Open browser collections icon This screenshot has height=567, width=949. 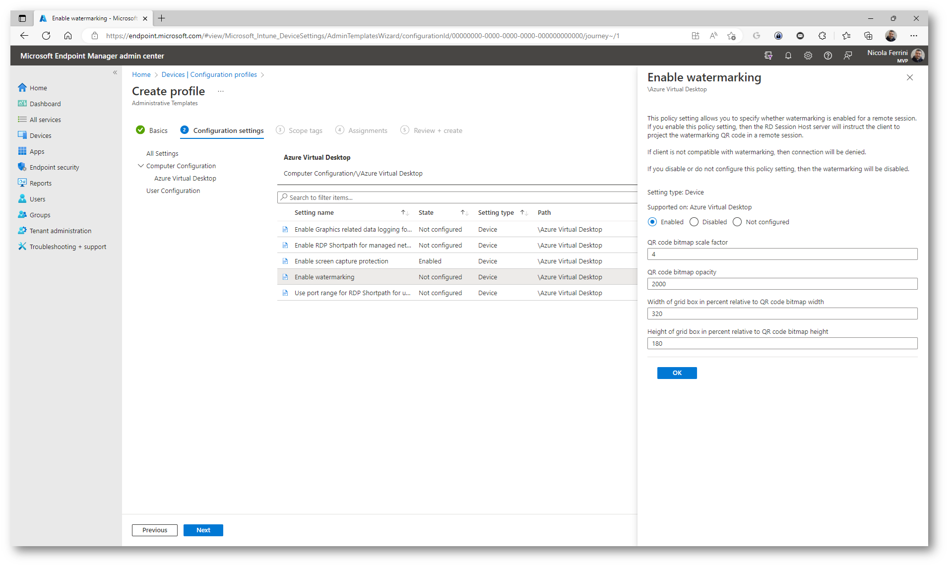(868, 36)
